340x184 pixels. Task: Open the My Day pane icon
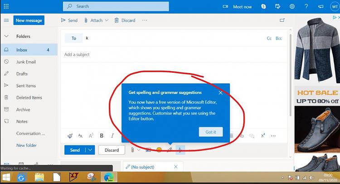tap(277, 6)
